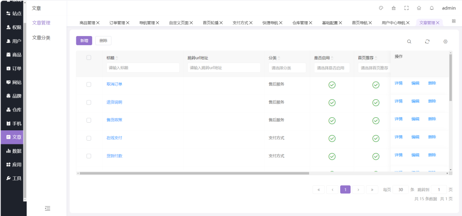Viewport: 462px width, 216px height.
Task: Collapse the sidebar menu icon
Action: (47, 208)
